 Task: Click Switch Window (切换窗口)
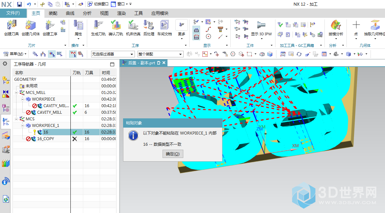pos(98,4)
